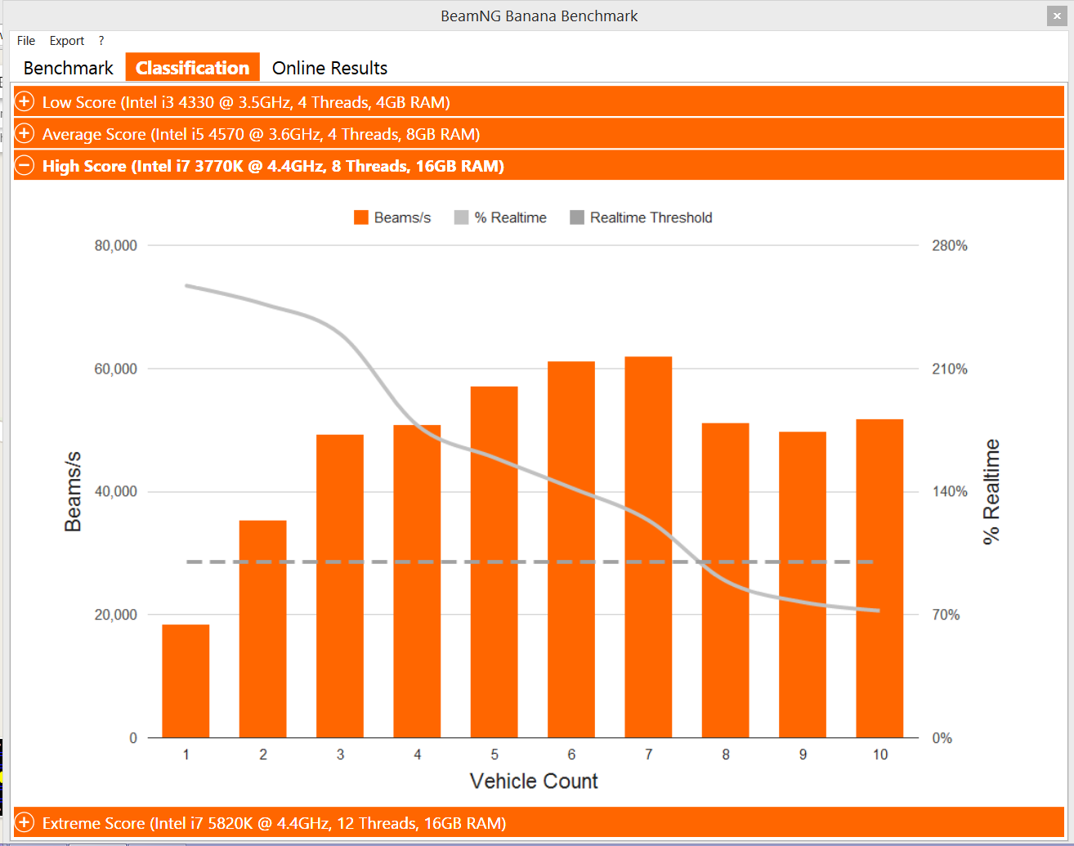1074x846 pixels.
Task: Click the 80,000 axis label
Action: tap(116, 246)
